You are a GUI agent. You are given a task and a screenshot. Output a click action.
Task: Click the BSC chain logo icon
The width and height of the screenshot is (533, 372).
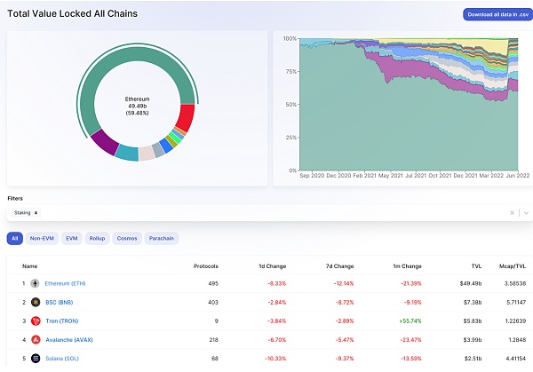coord(36,302)
